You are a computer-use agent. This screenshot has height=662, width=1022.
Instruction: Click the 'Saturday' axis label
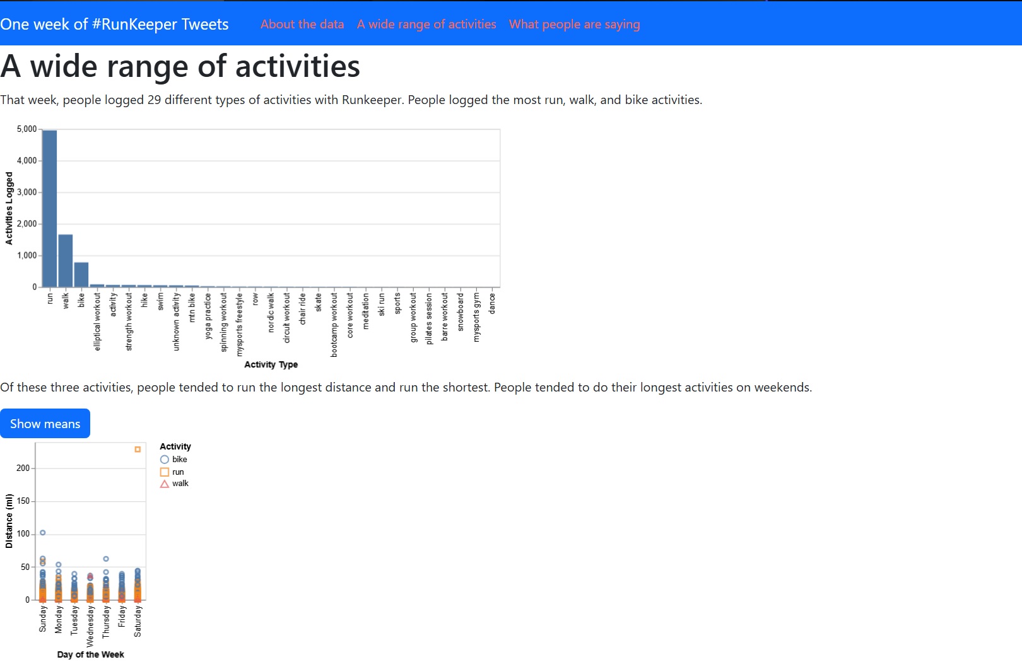tap(138, 621)
